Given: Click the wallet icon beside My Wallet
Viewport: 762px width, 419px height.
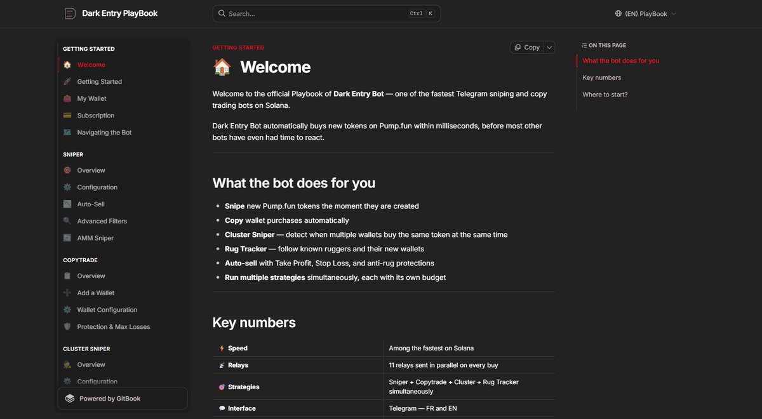Looking at the screenshot, I should [67, 98].
